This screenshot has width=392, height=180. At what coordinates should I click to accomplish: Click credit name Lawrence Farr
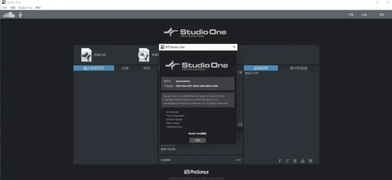174,127
